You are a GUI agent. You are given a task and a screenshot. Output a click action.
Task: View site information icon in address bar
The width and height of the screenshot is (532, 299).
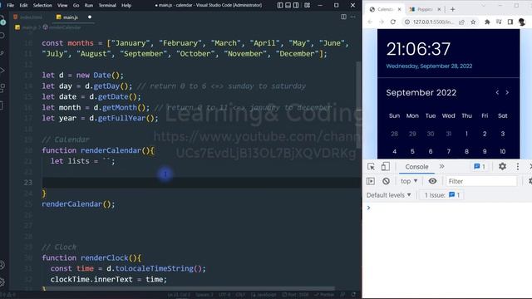tap(406, 22)
